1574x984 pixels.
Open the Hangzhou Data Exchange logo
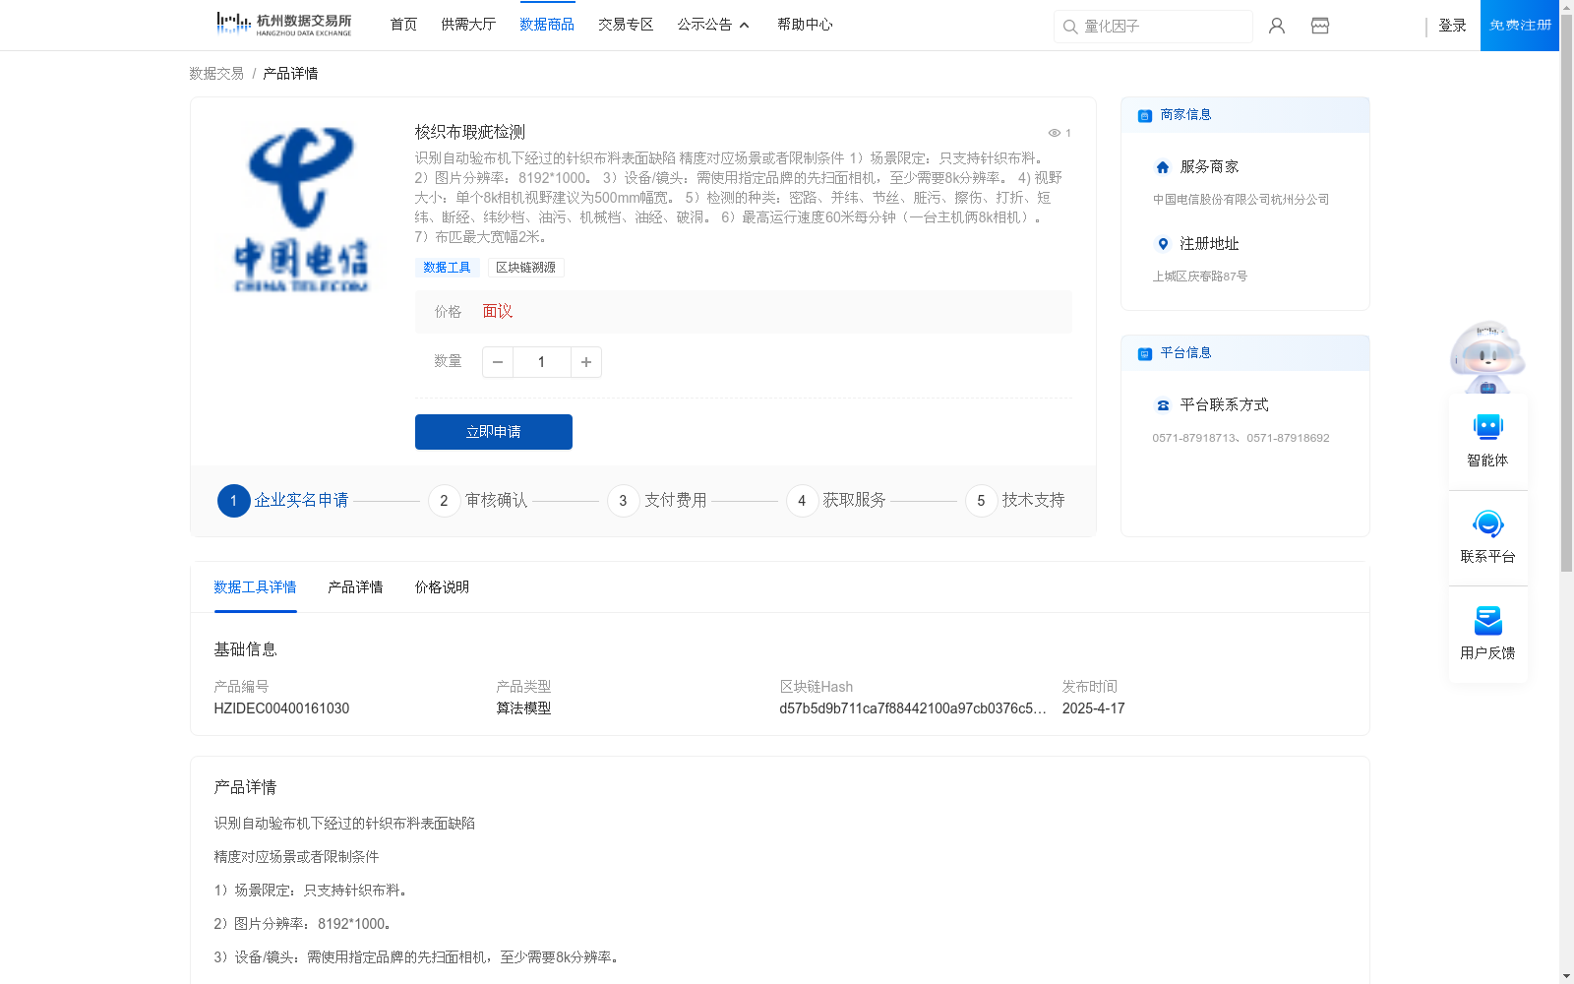[x=283, y=25]
